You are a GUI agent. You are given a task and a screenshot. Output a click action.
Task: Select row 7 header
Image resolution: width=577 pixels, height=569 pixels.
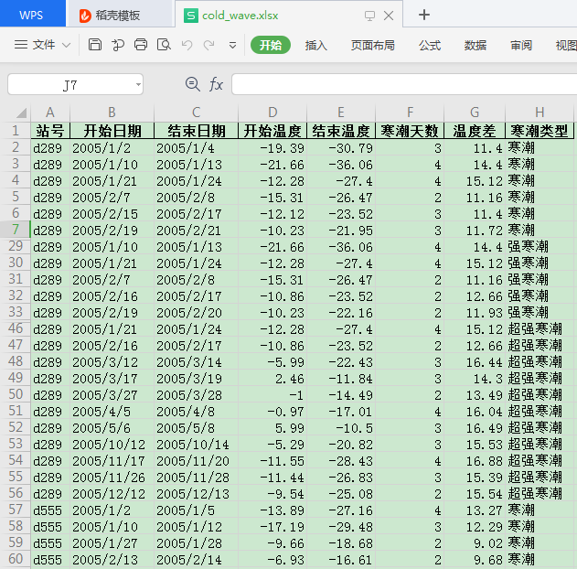tap(15, 230)
